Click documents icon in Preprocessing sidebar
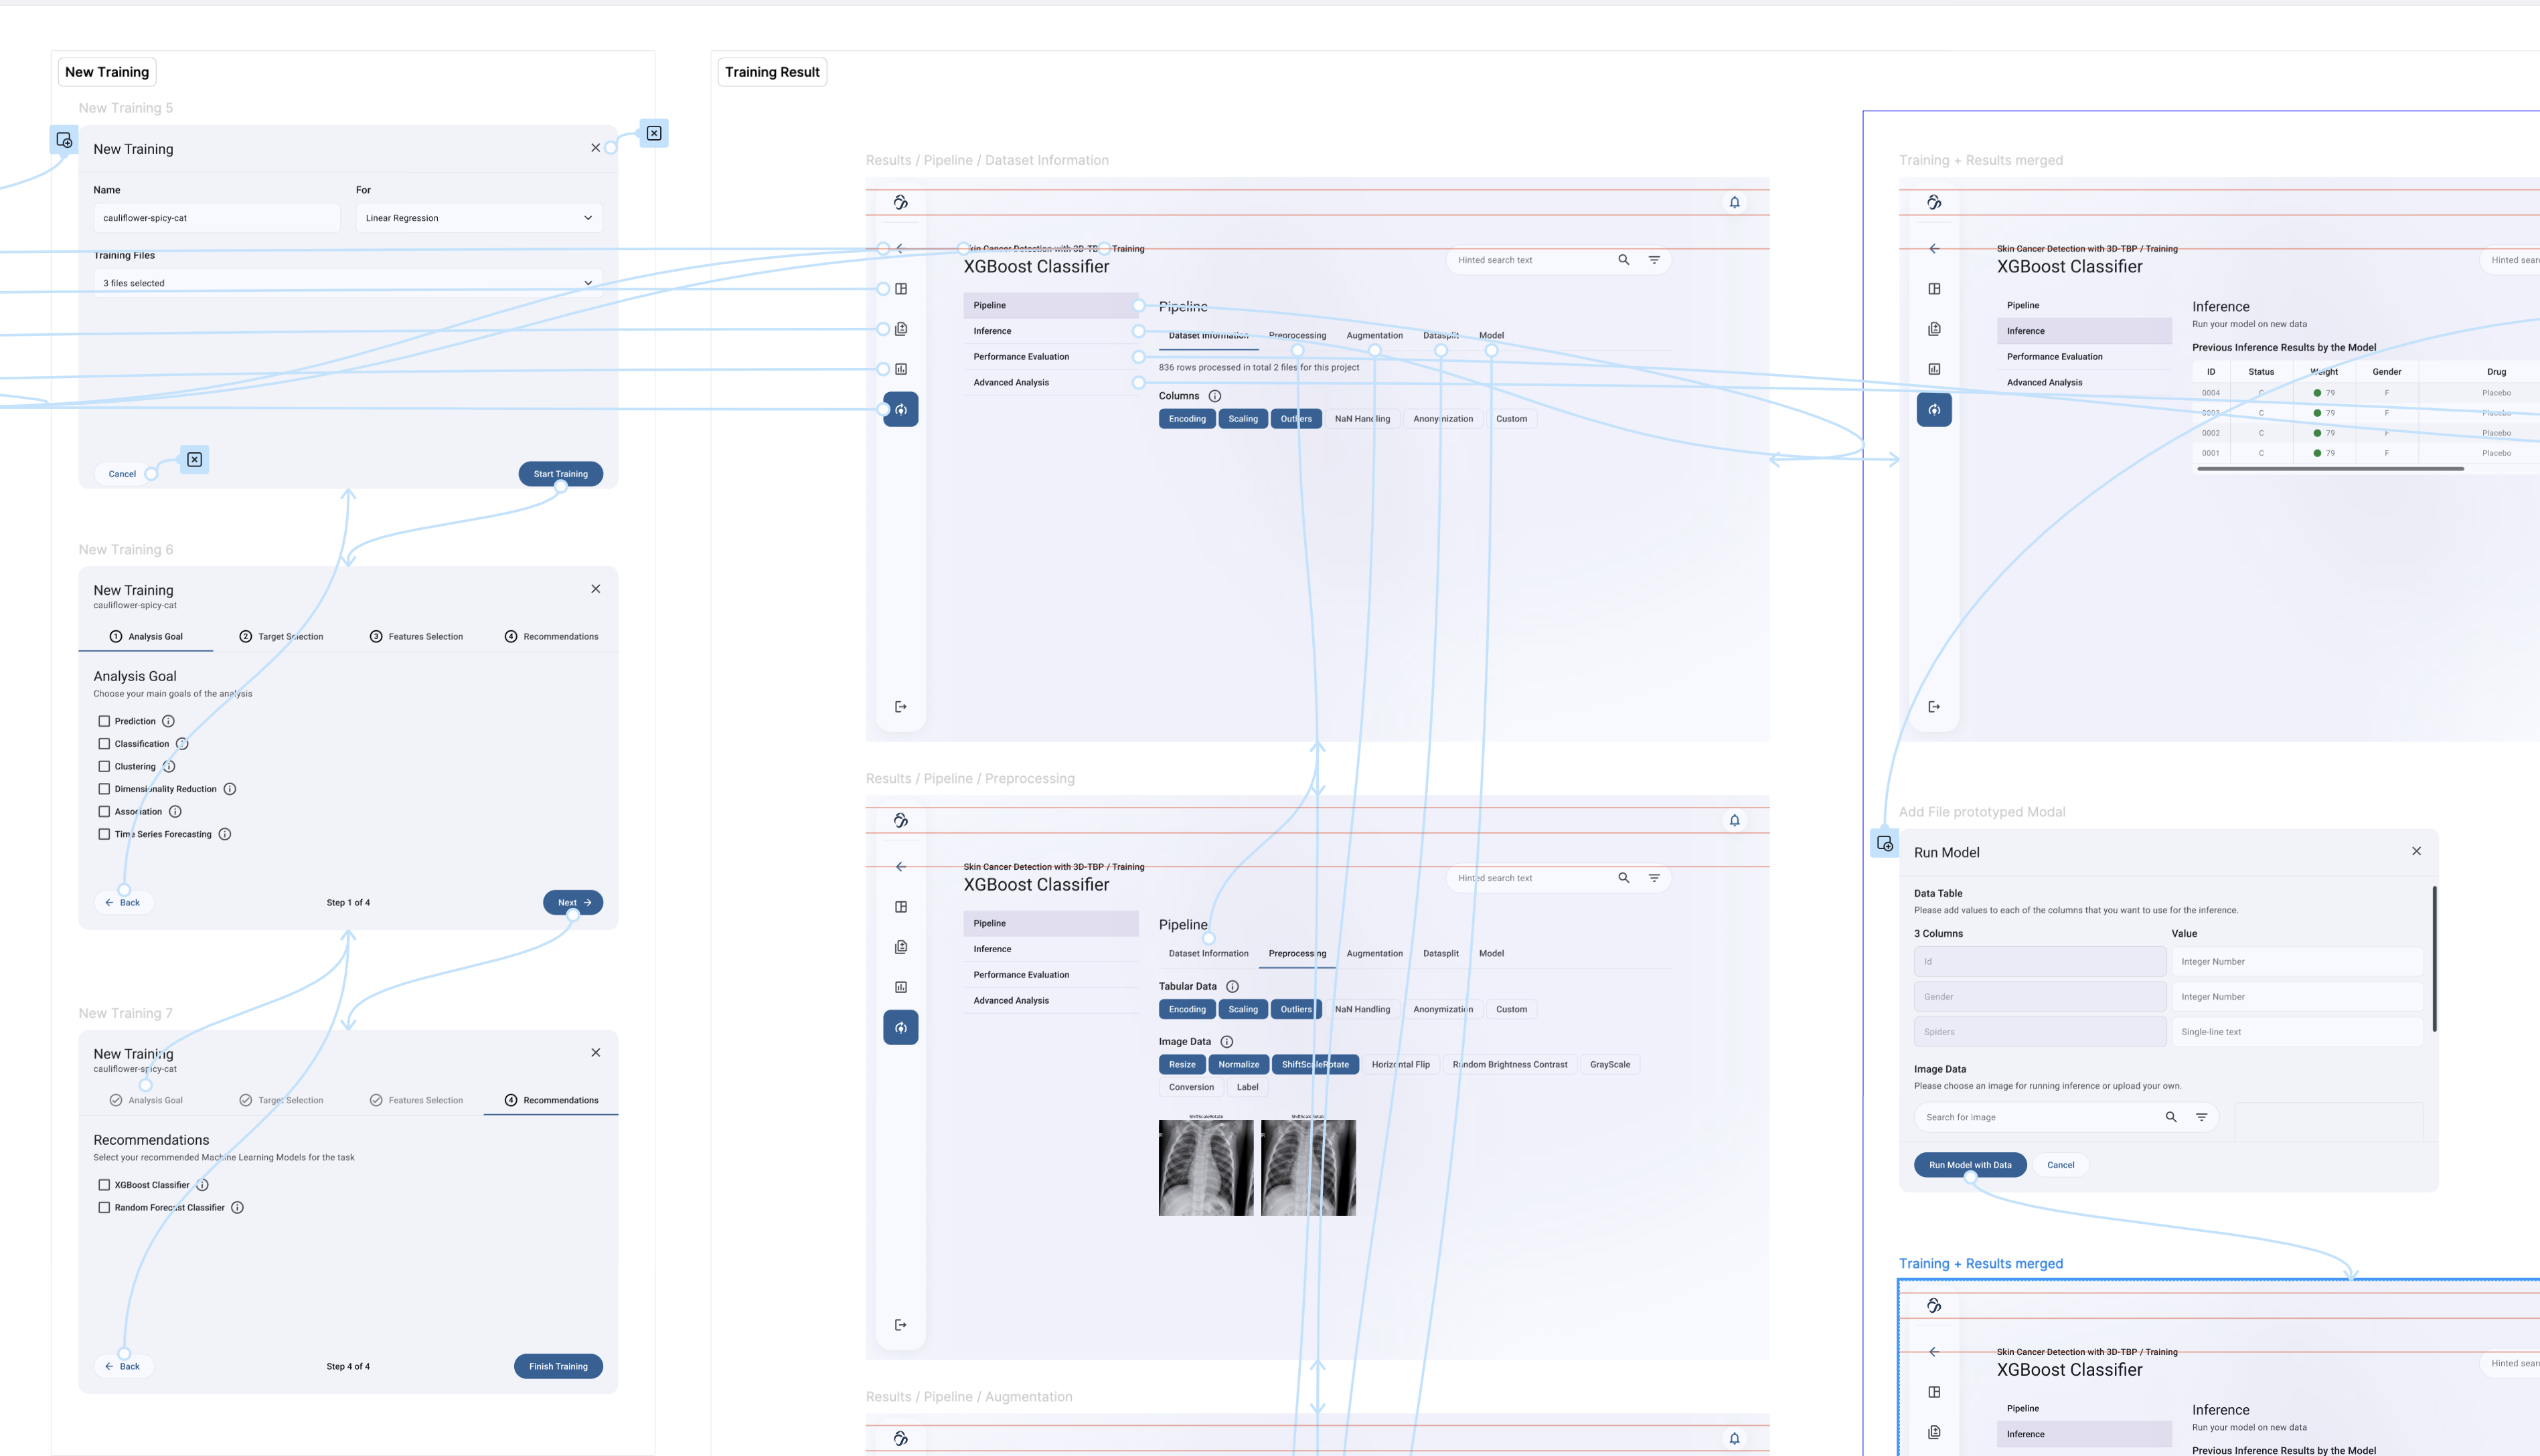2540x1456 pixels. [900, 947]
